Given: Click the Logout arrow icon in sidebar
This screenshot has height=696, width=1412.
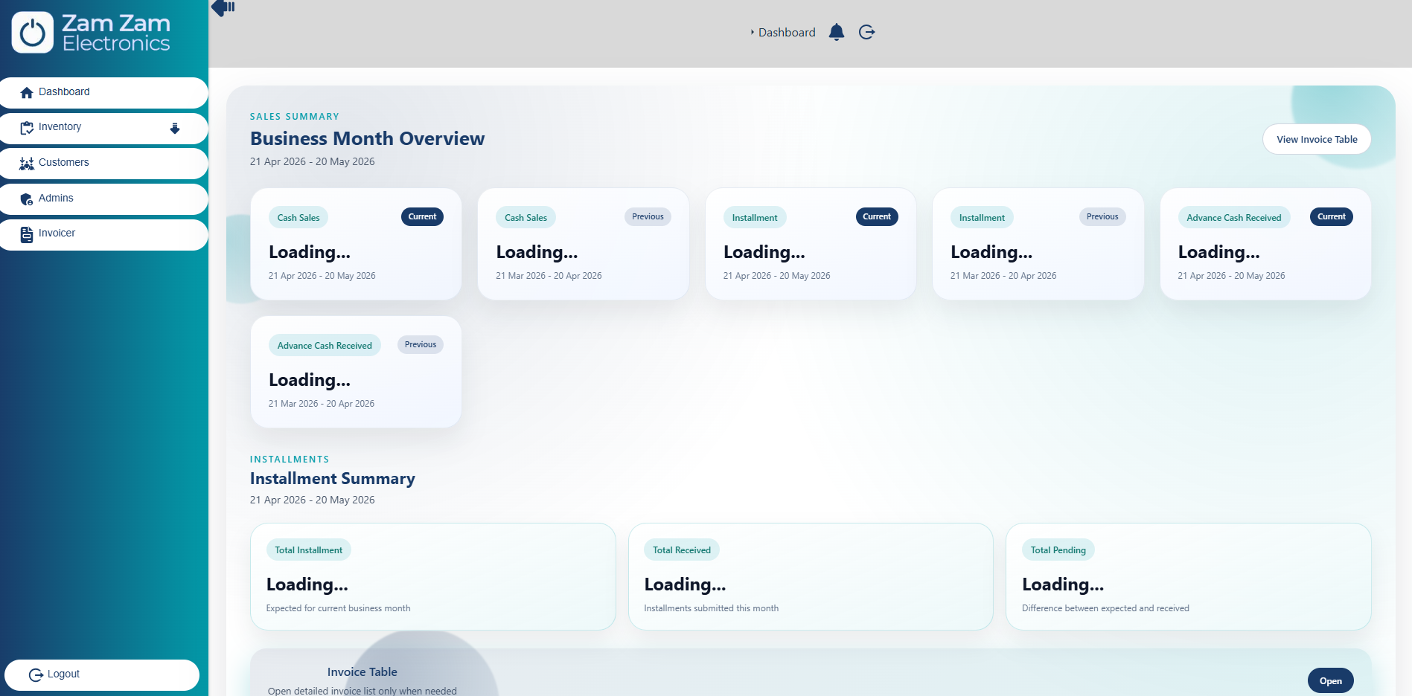Looking at the screenshot, I should 36,674.
